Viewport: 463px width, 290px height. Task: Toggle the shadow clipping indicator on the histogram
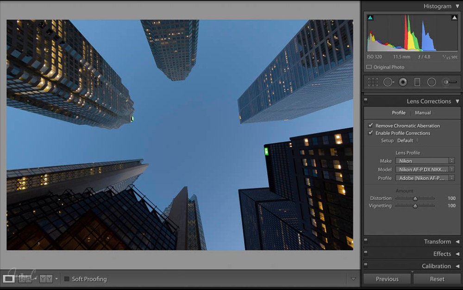370,17
